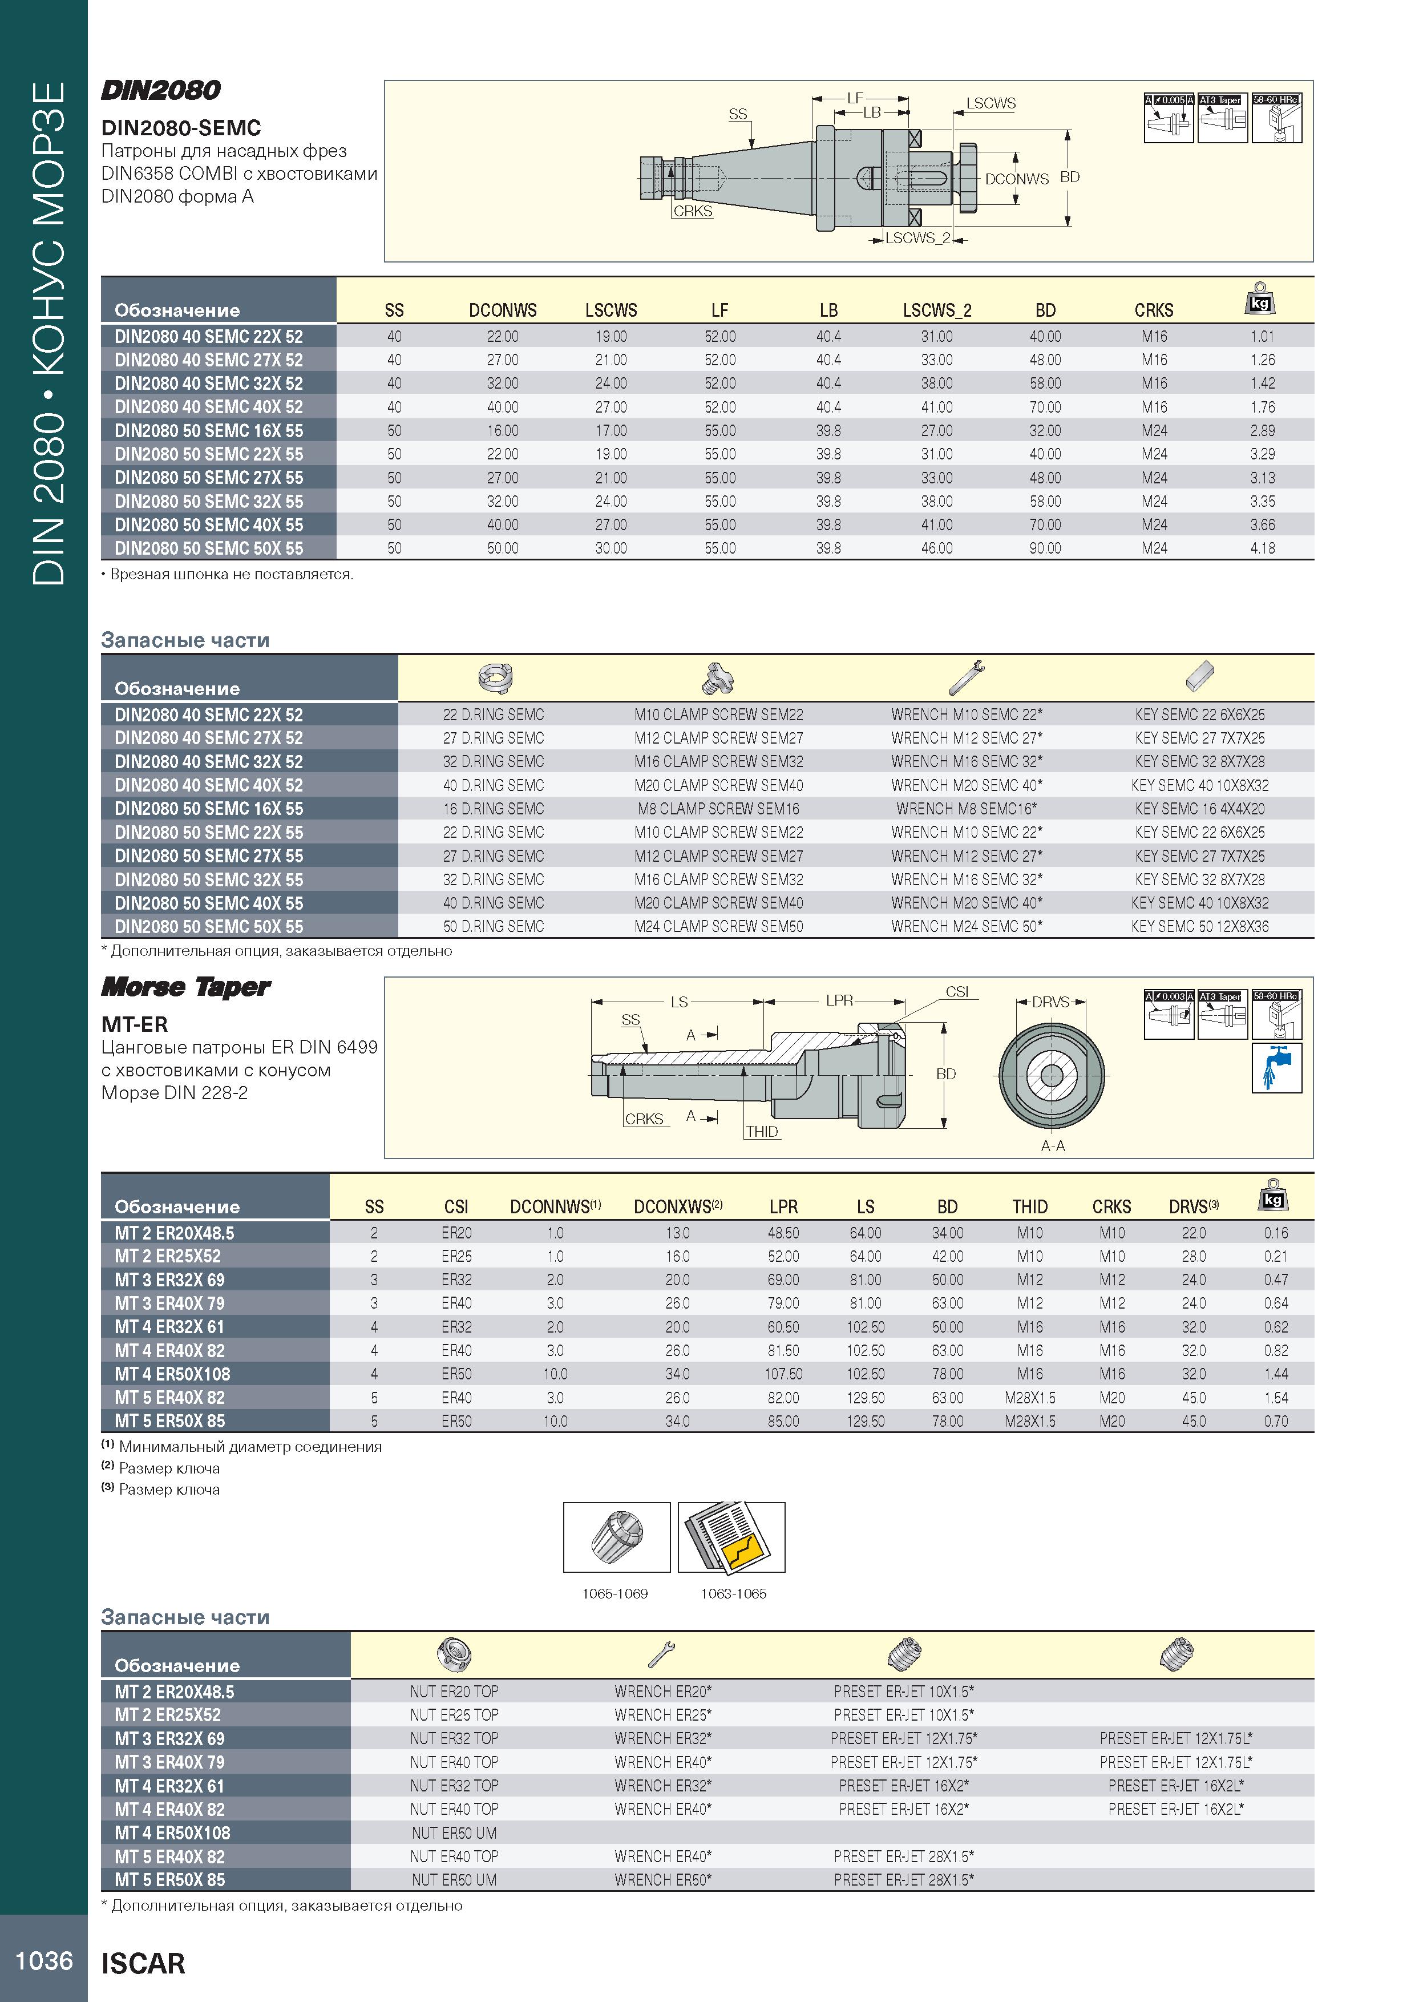Click the cell 'KEY SEMC 50 12X8X36'
1415x2002 pixels.
coord(1200,927)
